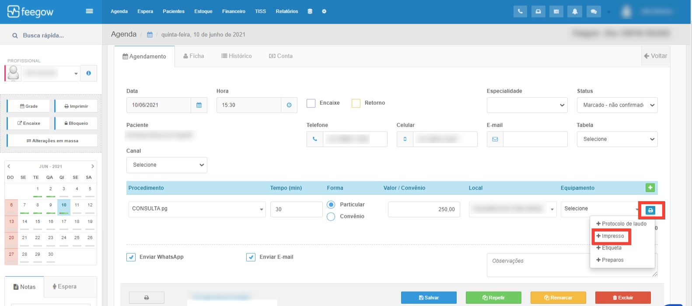Select Preparos in print menu
The height and width of the screenshot is (306, 692).
pyautogui.click(x=610, y=260)
